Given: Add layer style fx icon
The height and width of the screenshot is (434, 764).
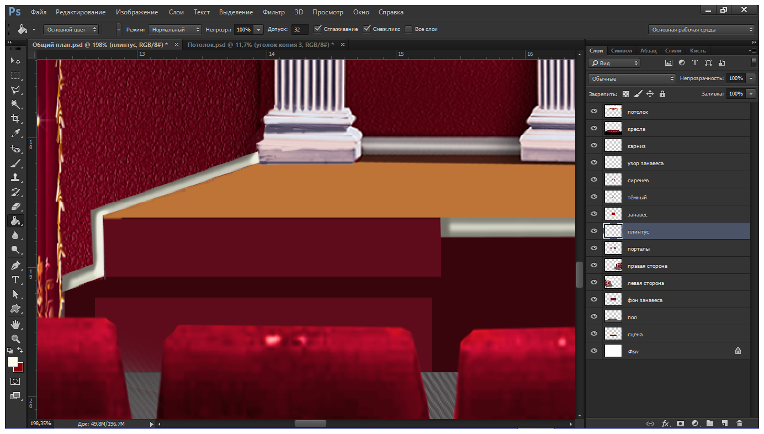Looking at the screenshot, I should [665, 424].
